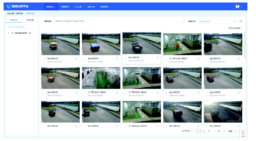Open the user avatar in the header

tap(237, 6)
